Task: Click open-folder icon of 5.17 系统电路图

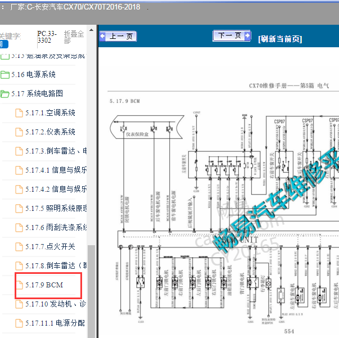Action: pos(4,94)
